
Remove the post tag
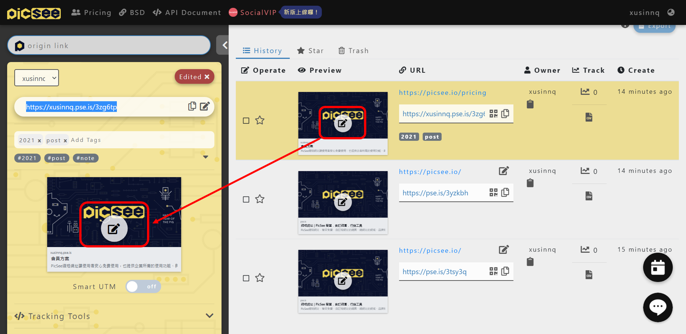click(x=65, y=140)
